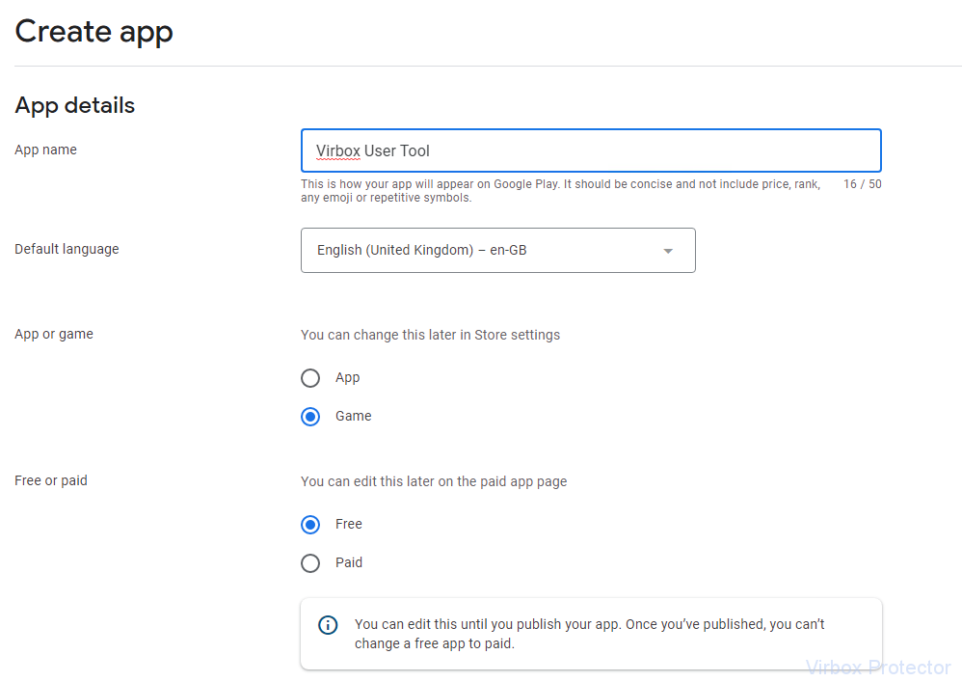Click the App label next to radio
This screenshot has height=682, width=962.
click(x=347, y=377)
